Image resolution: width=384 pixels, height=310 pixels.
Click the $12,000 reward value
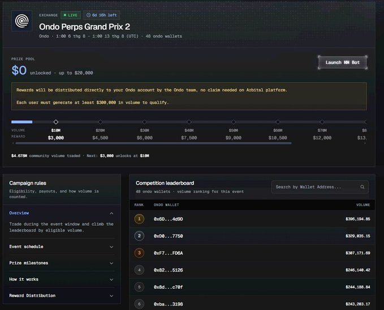(x=322, y=138)
